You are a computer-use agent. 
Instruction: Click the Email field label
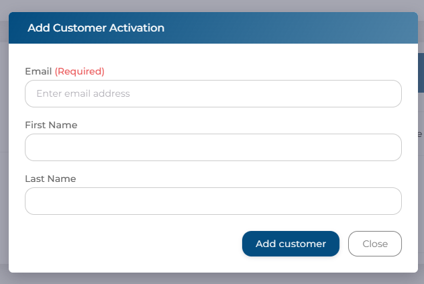pos(38,71)
